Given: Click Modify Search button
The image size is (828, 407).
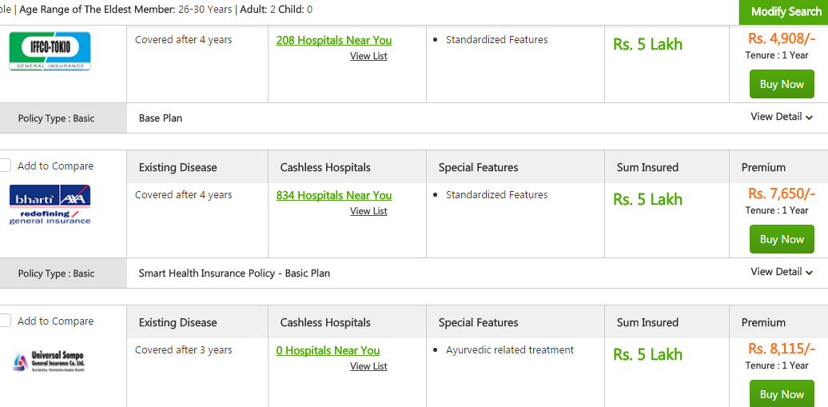Looking at the screenshot, I should (785, 12).
